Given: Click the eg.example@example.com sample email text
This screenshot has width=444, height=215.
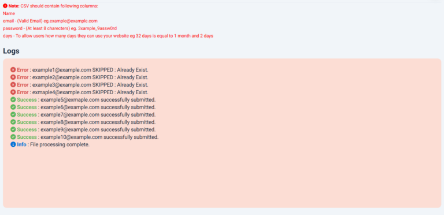Looking at the screenshot, I should point(71,21).
